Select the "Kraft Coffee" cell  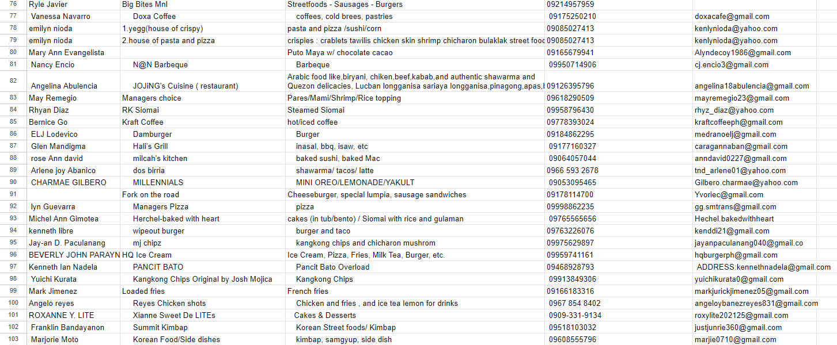point(143,122)
